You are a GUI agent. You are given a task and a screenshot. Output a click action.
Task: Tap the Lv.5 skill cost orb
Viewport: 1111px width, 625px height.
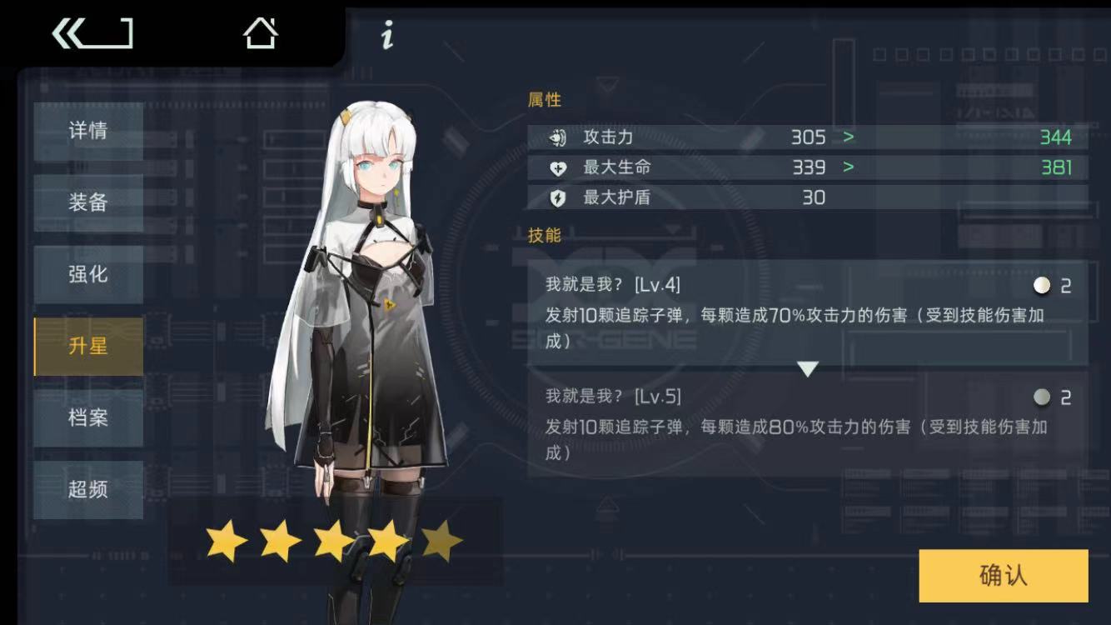coord(1042,397)
